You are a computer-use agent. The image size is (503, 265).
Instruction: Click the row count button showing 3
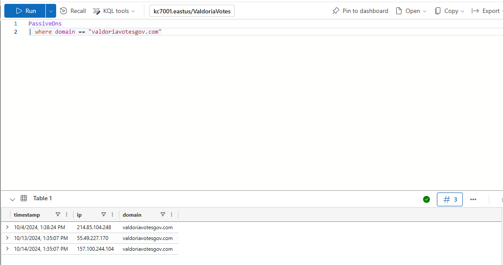coord(450,199)
